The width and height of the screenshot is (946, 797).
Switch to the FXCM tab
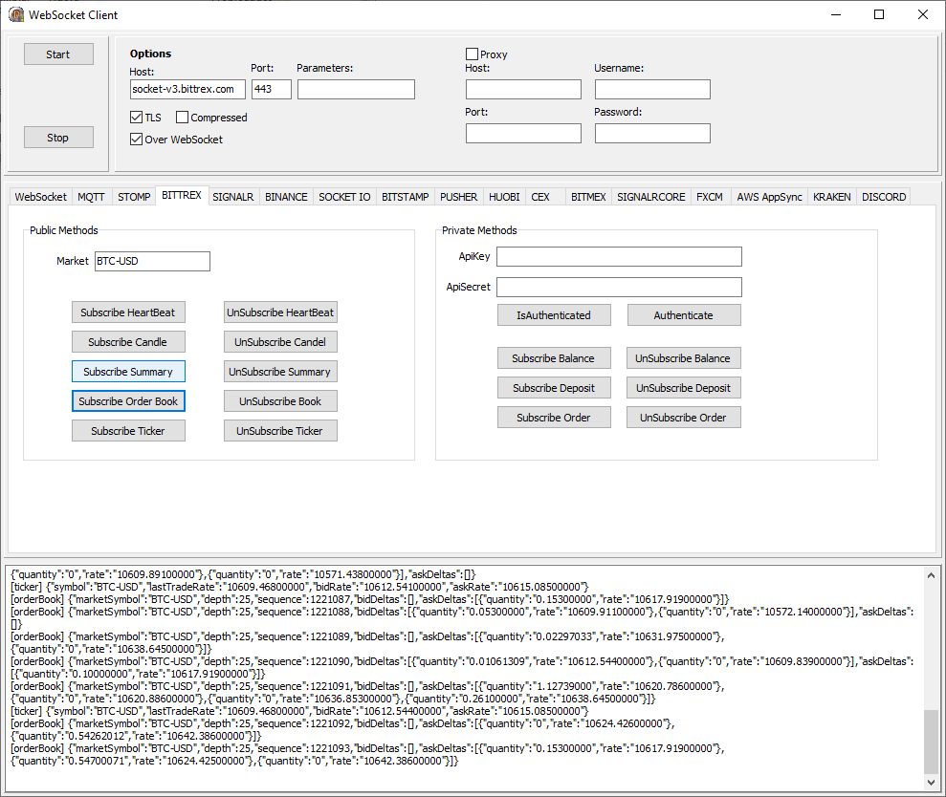tap(710, 197)
